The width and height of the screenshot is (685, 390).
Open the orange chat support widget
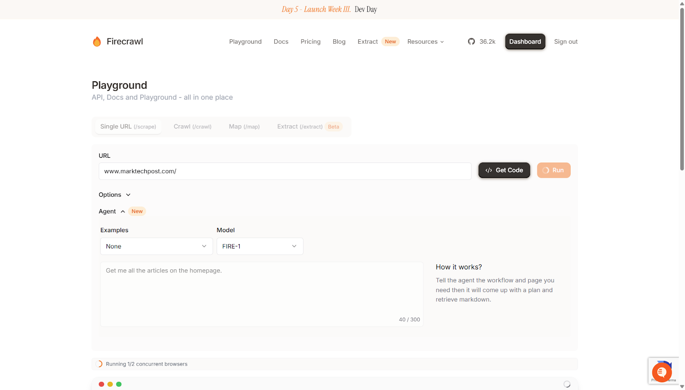coord(661,372)
